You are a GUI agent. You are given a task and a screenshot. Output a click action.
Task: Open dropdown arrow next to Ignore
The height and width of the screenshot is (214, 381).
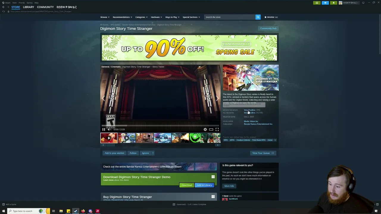(153, 153)
